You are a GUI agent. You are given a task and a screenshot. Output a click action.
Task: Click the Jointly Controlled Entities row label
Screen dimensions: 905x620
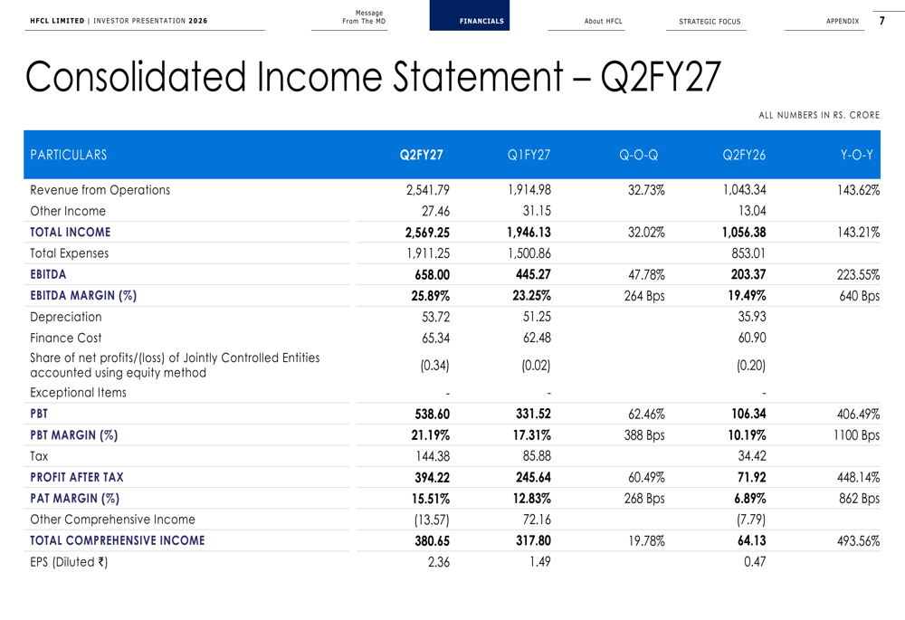coord(175,366)
